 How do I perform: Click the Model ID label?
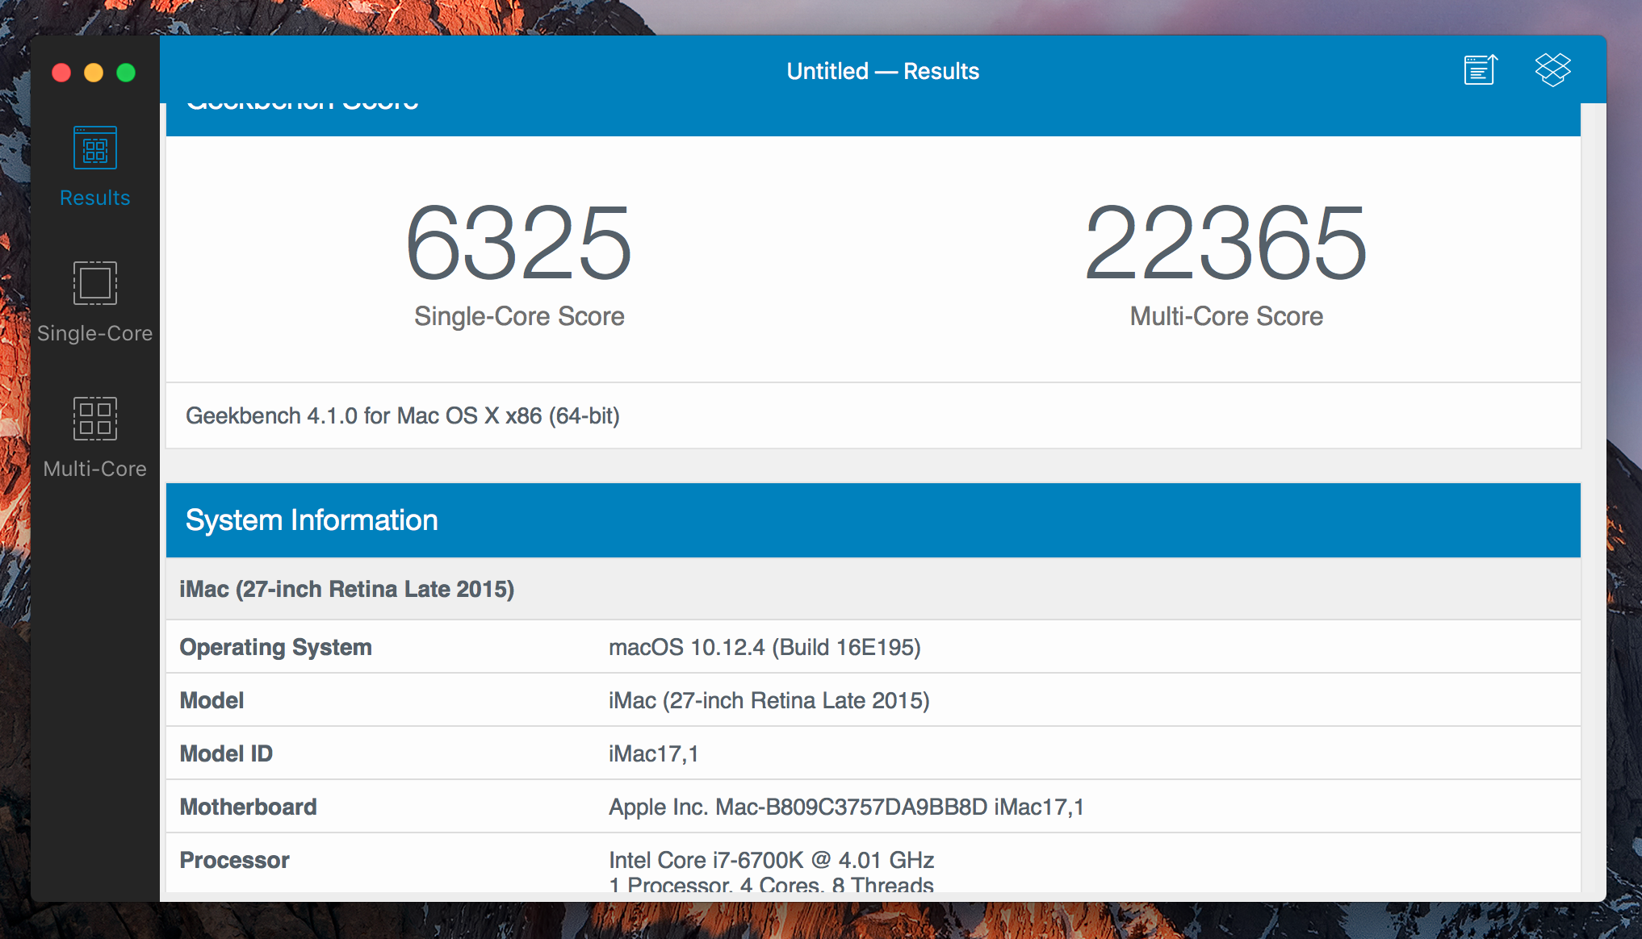[226, 753]
